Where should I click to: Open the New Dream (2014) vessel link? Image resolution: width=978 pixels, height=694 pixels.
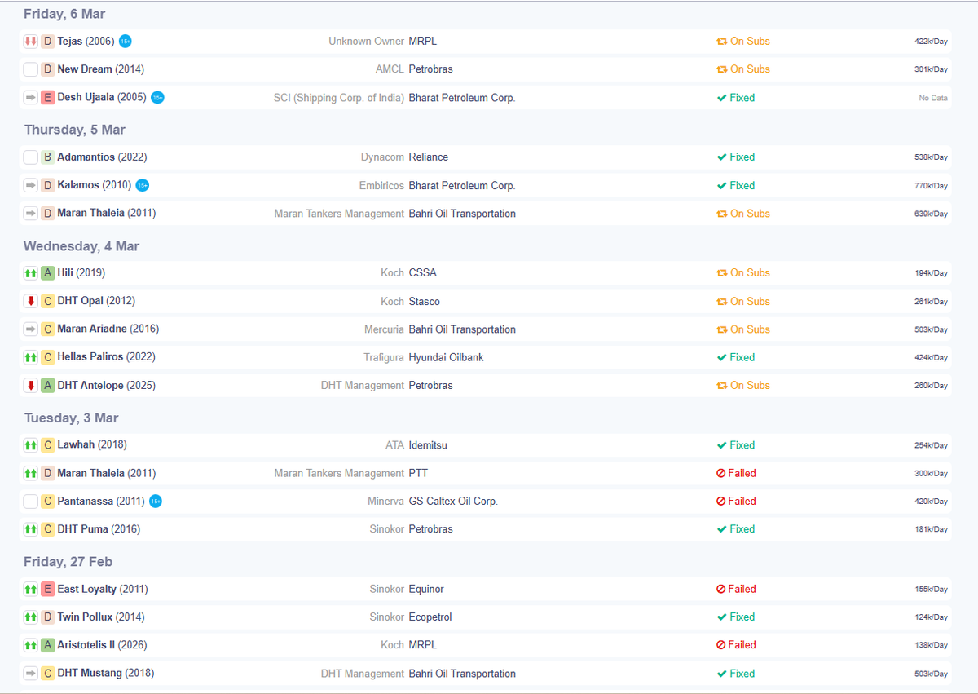coord(101,69)
